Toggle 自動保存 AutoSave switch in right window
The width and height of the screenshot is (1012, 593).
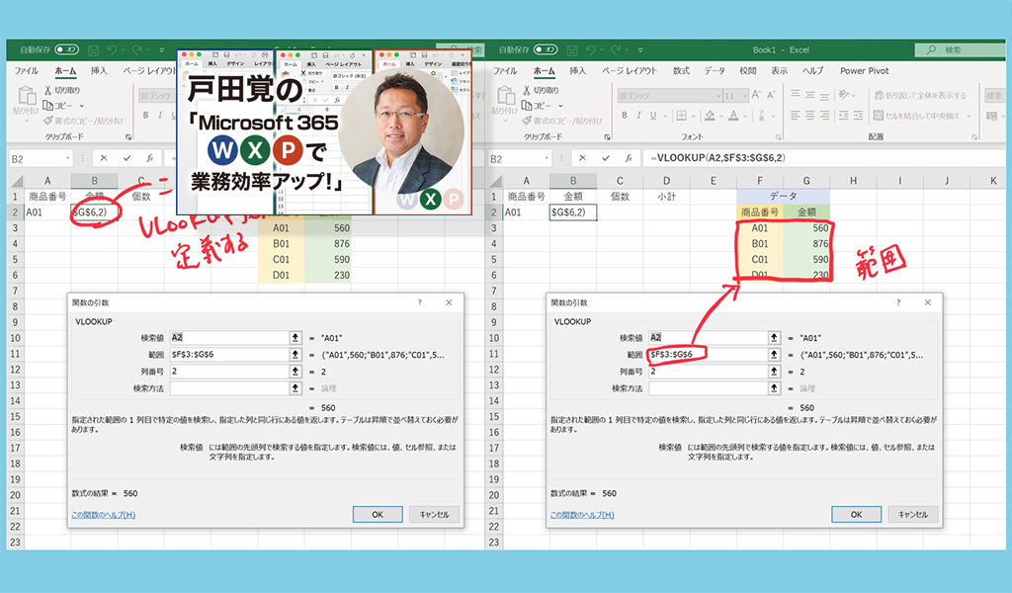pyautogui.click(x=546, y=49)
